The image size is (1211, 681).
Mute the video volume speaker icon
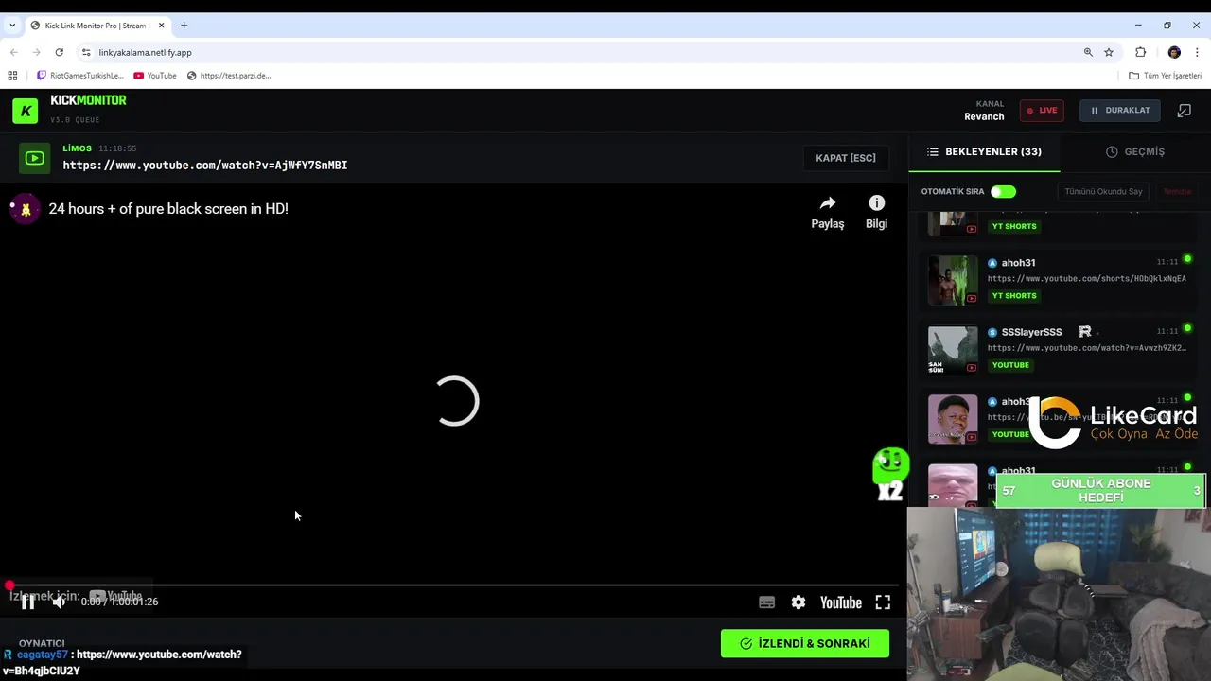[x=59, y=602]
